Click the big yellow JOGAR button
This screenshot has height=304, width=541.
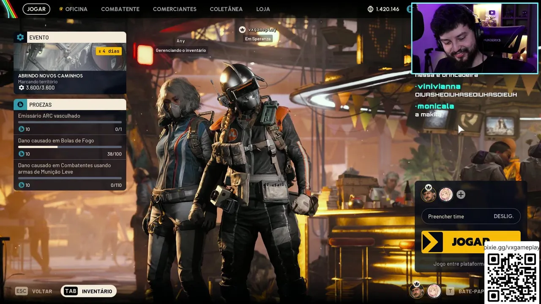pos(471,242)
